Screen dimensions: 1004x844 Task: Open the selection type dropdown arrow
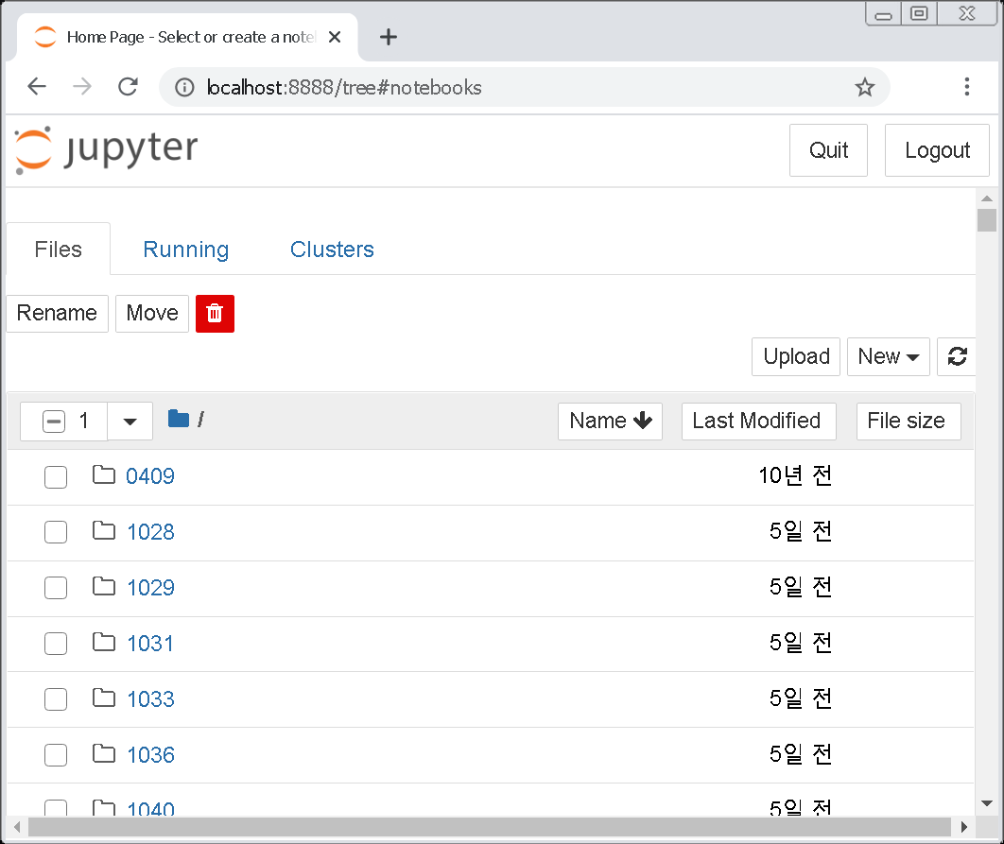coord(130,422)
